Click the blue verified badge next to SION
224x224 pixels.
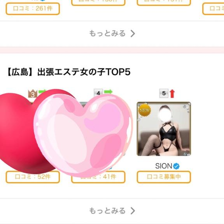(x=176, y=166)
